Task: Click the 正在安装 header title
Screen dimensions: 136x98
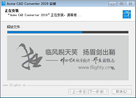Action: point(12,11)
